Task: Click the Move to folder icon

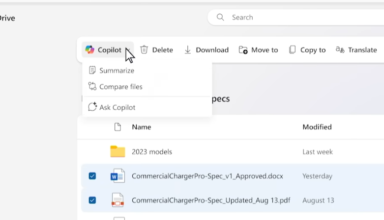Action: tap(243, 49)
